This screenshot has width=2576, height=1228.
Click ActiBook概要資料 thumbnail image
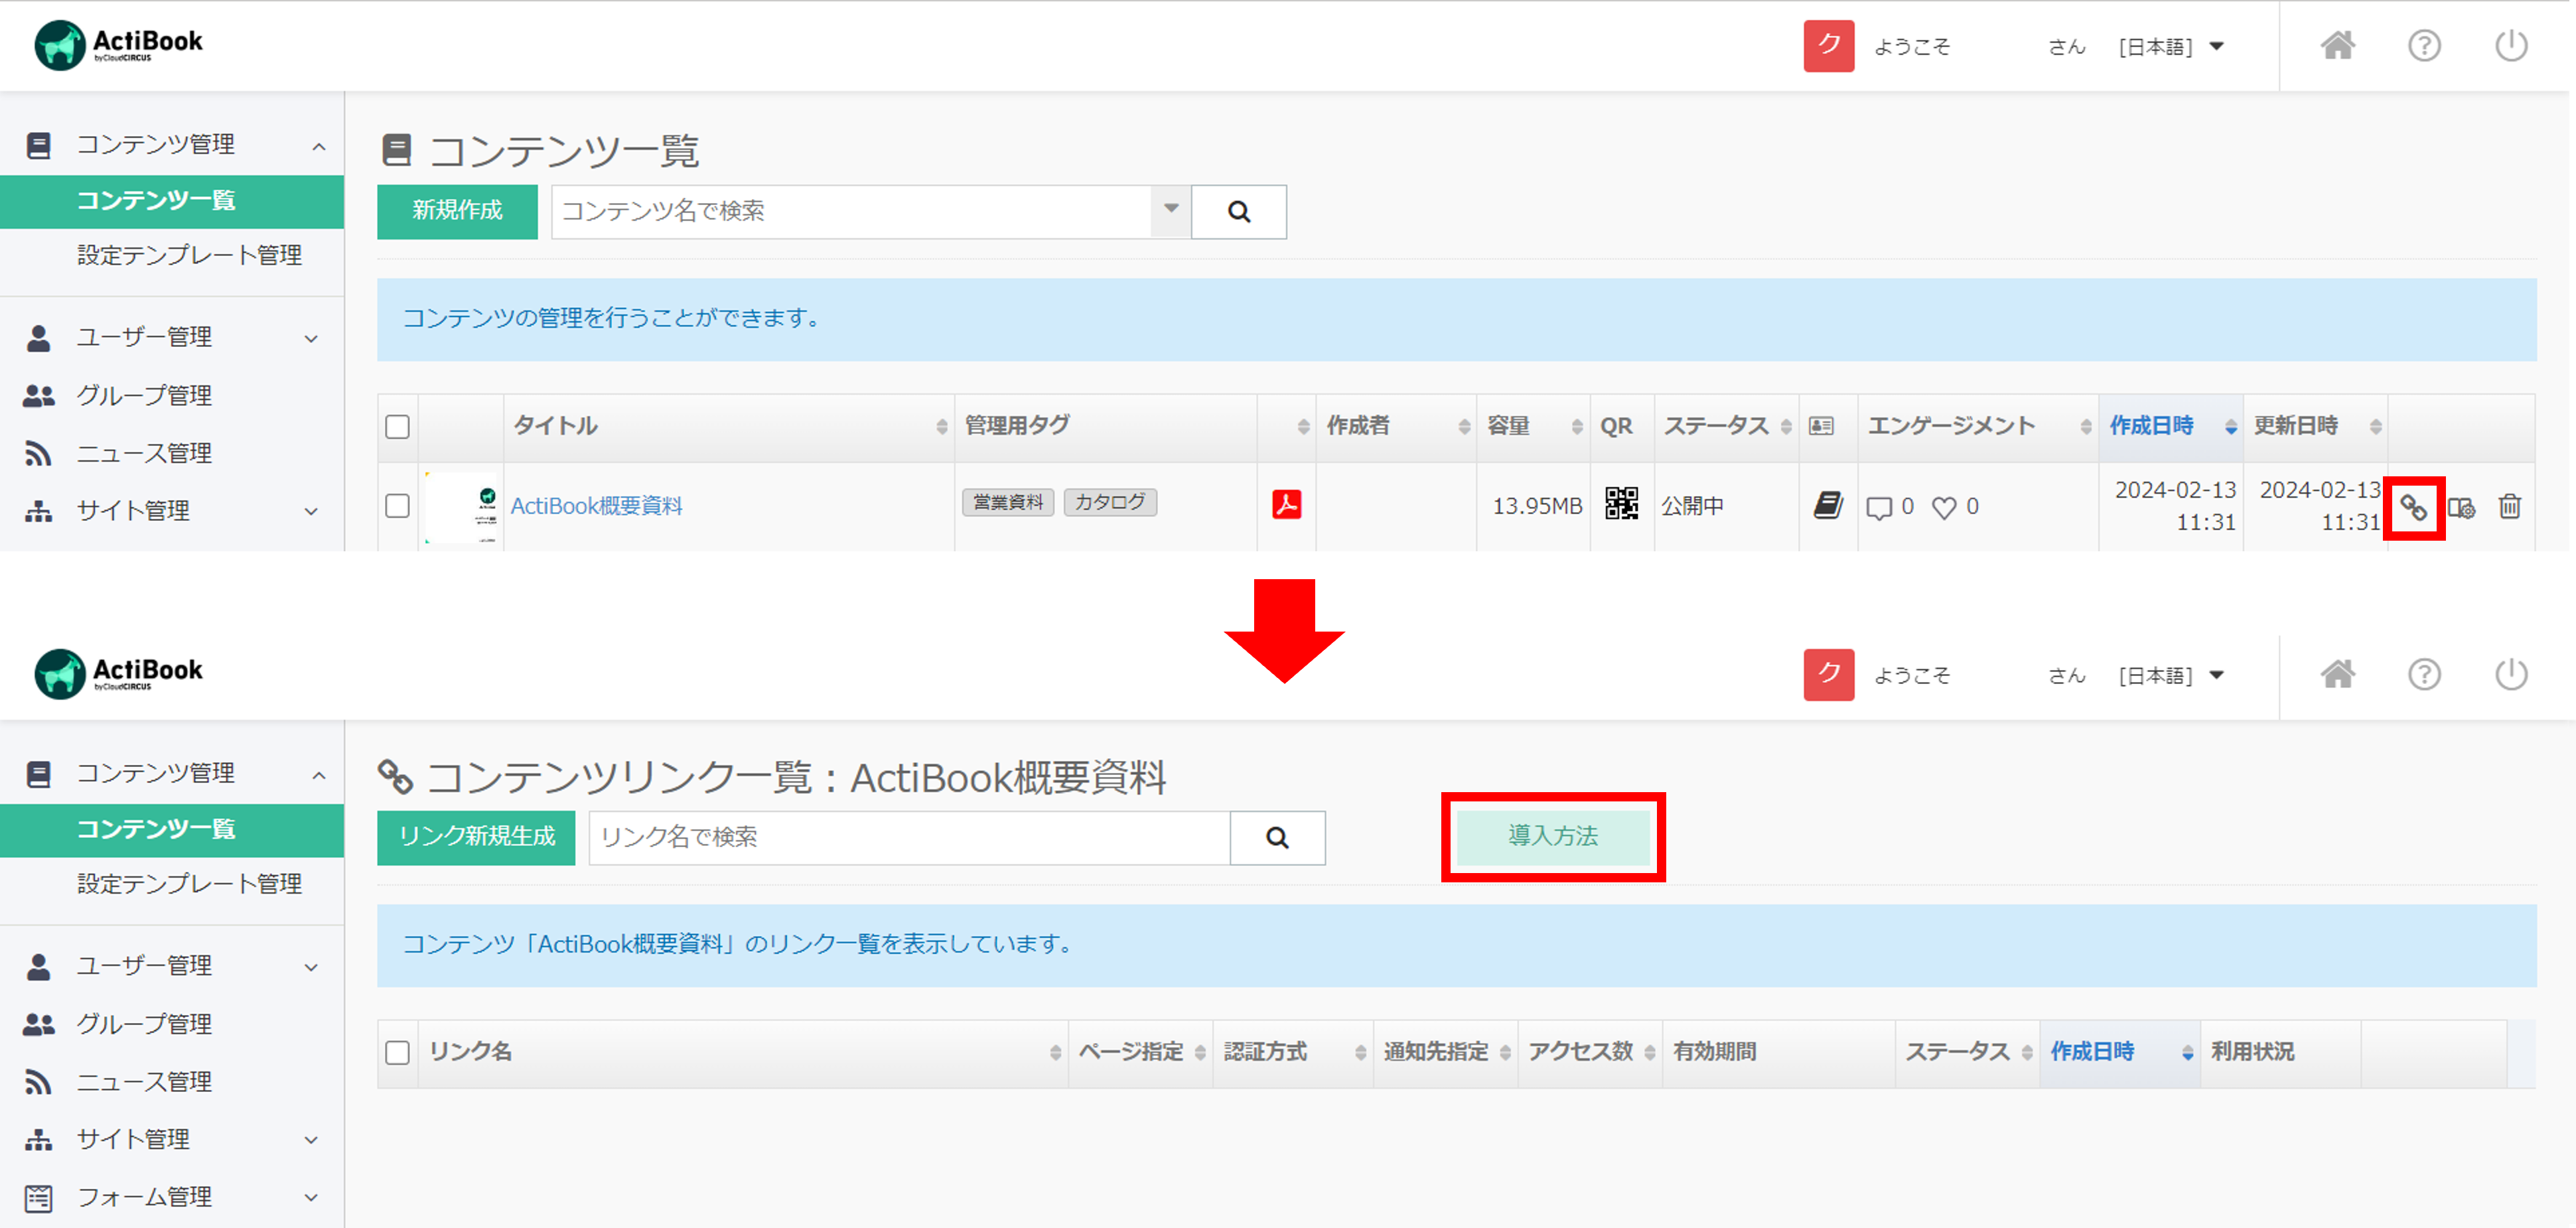pos(461,507)
